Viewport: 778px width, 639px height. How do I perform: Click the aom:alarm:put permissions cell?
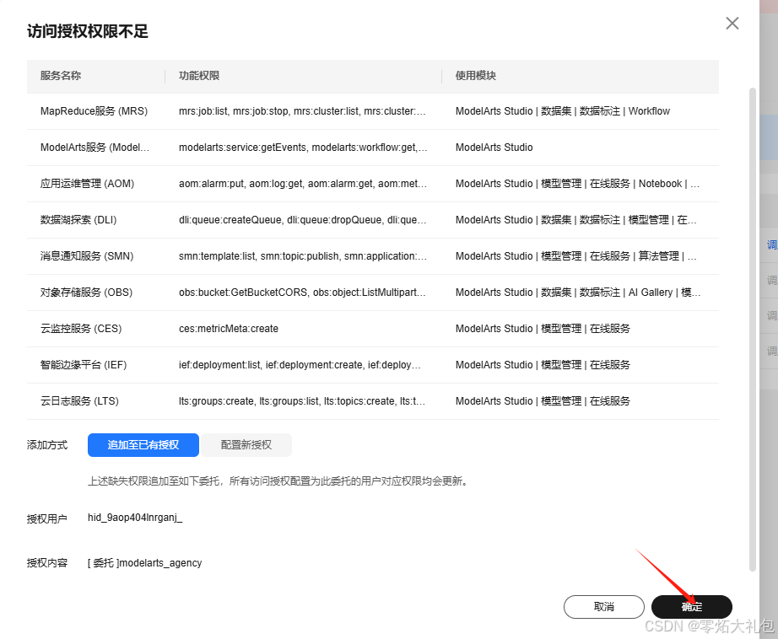(x=303, y=184)
